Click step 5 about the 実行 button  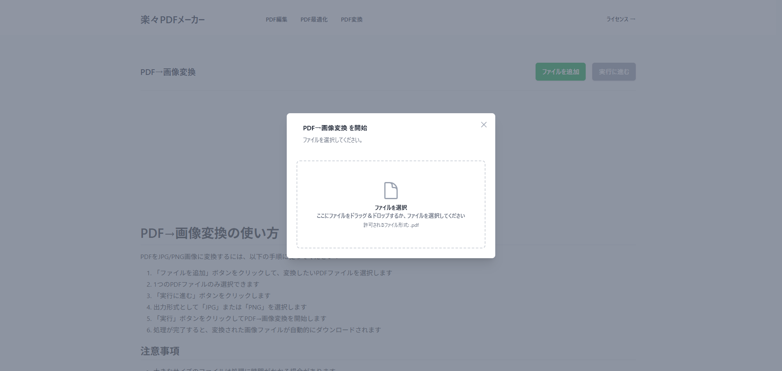[240, 318]
